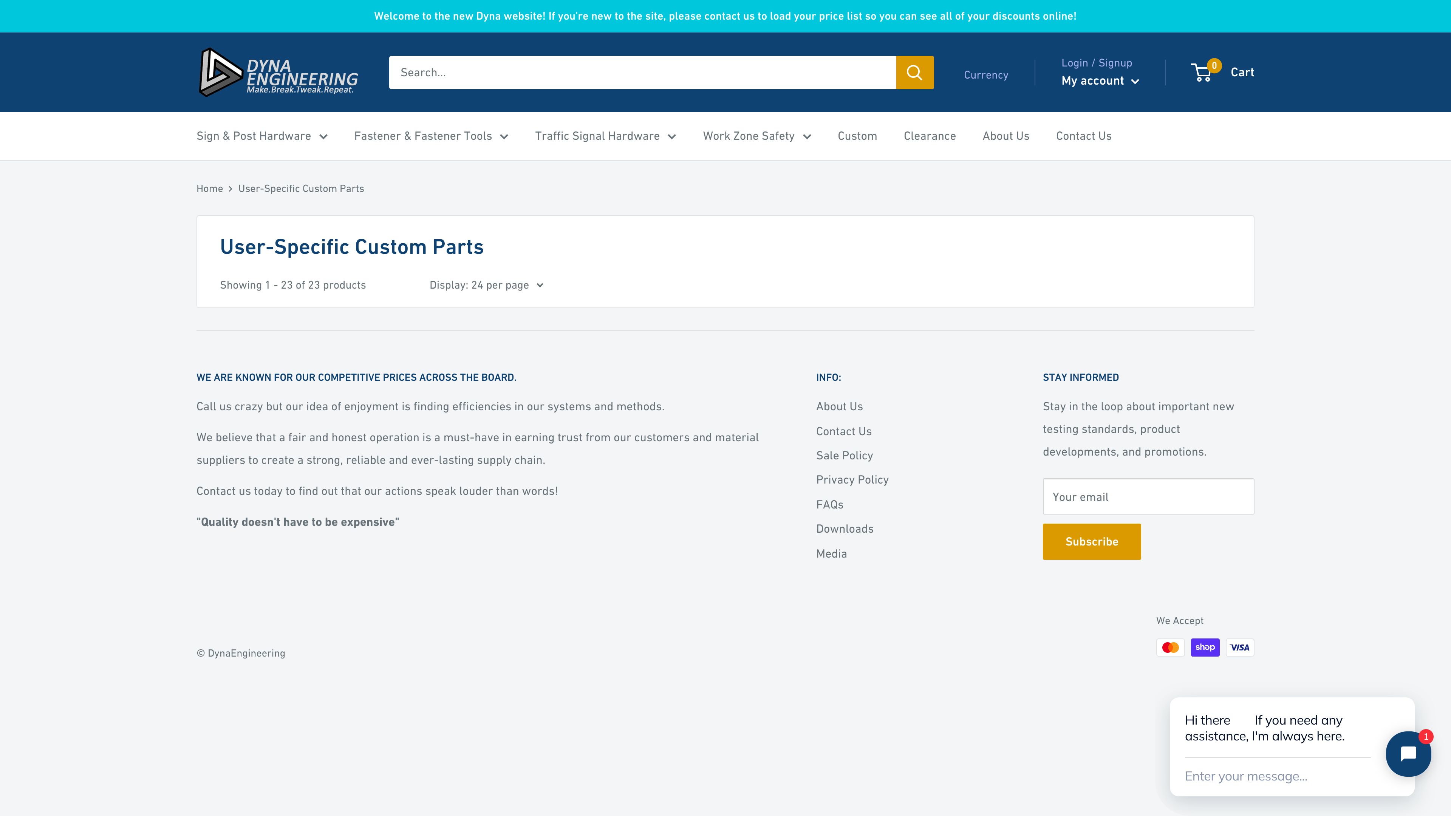This screenshot has width=1451, height=816.
Task: Click the Shop Pay payment icon
Action: tap(1205, 647)
